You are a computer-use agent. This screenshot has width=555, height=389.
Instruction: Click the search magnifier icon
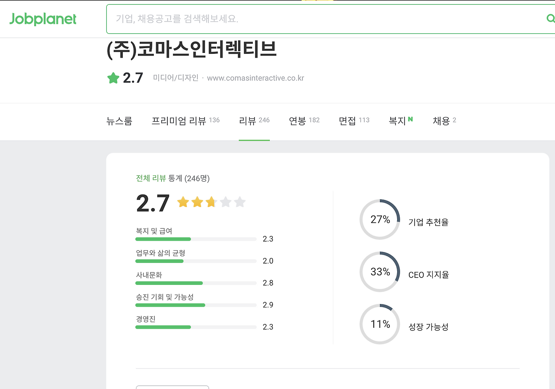coord(550,19)
